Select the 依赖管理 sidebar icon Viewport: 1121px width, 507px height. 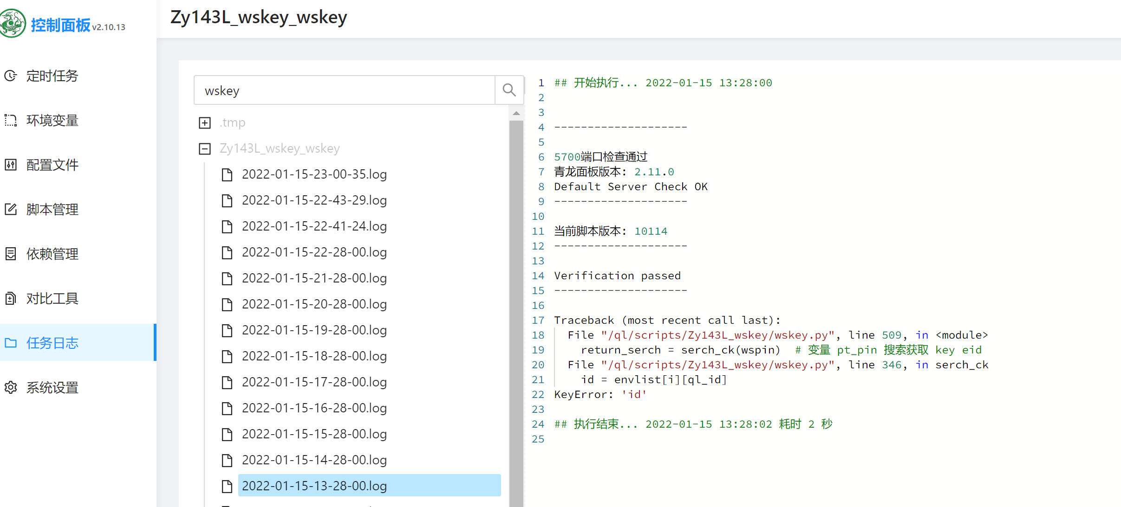tap(11, 254)
